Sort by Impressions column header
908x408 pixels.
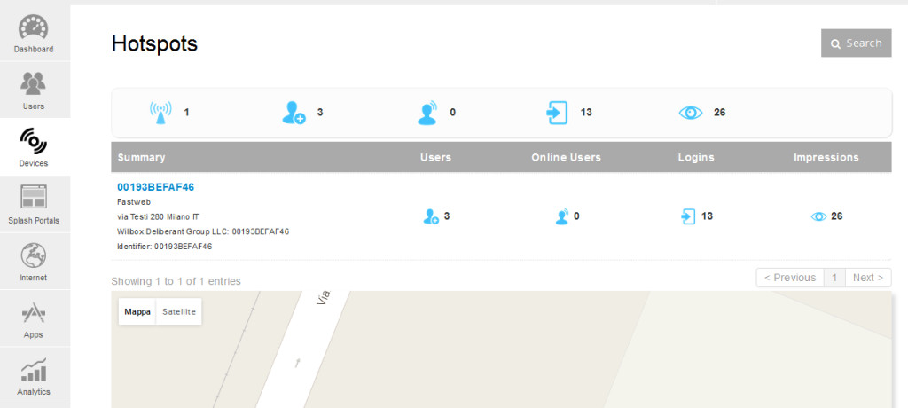tap(826, 158)
